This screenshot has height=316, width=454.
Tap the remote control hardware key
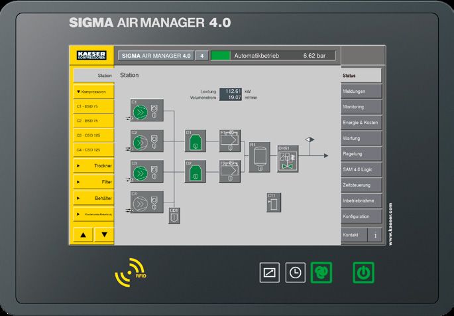(x=270, y=272)
